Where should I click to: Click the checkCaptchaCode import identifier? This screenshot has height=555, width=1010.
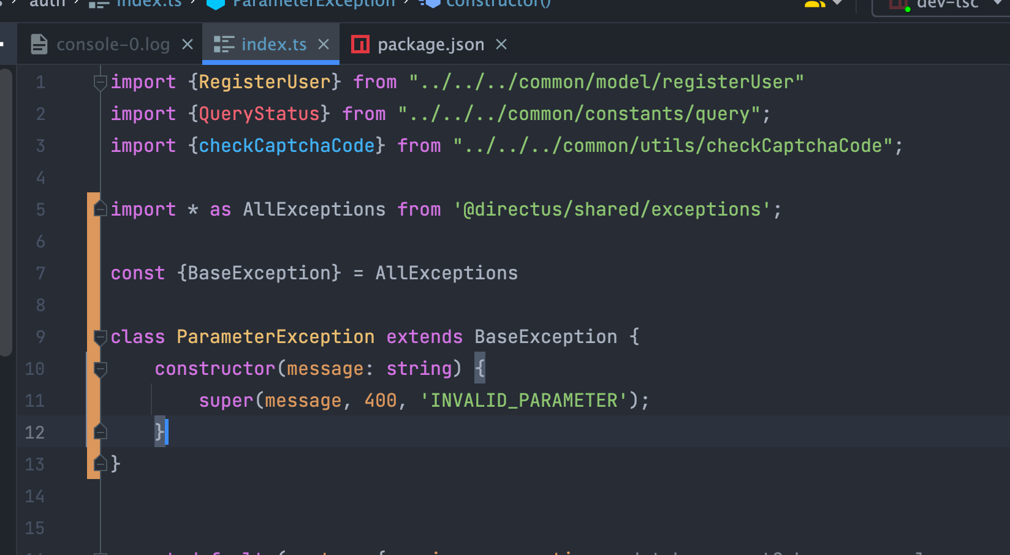286,146
